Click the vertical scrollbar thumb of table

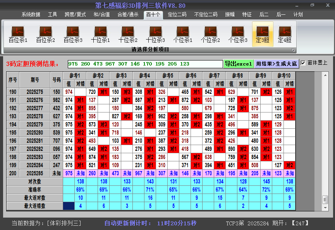point(325,199)
